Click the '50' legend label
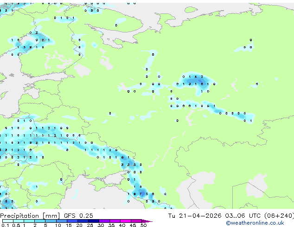Image resolution: width=294 pixels, height=227 pixels. (143, 225)
